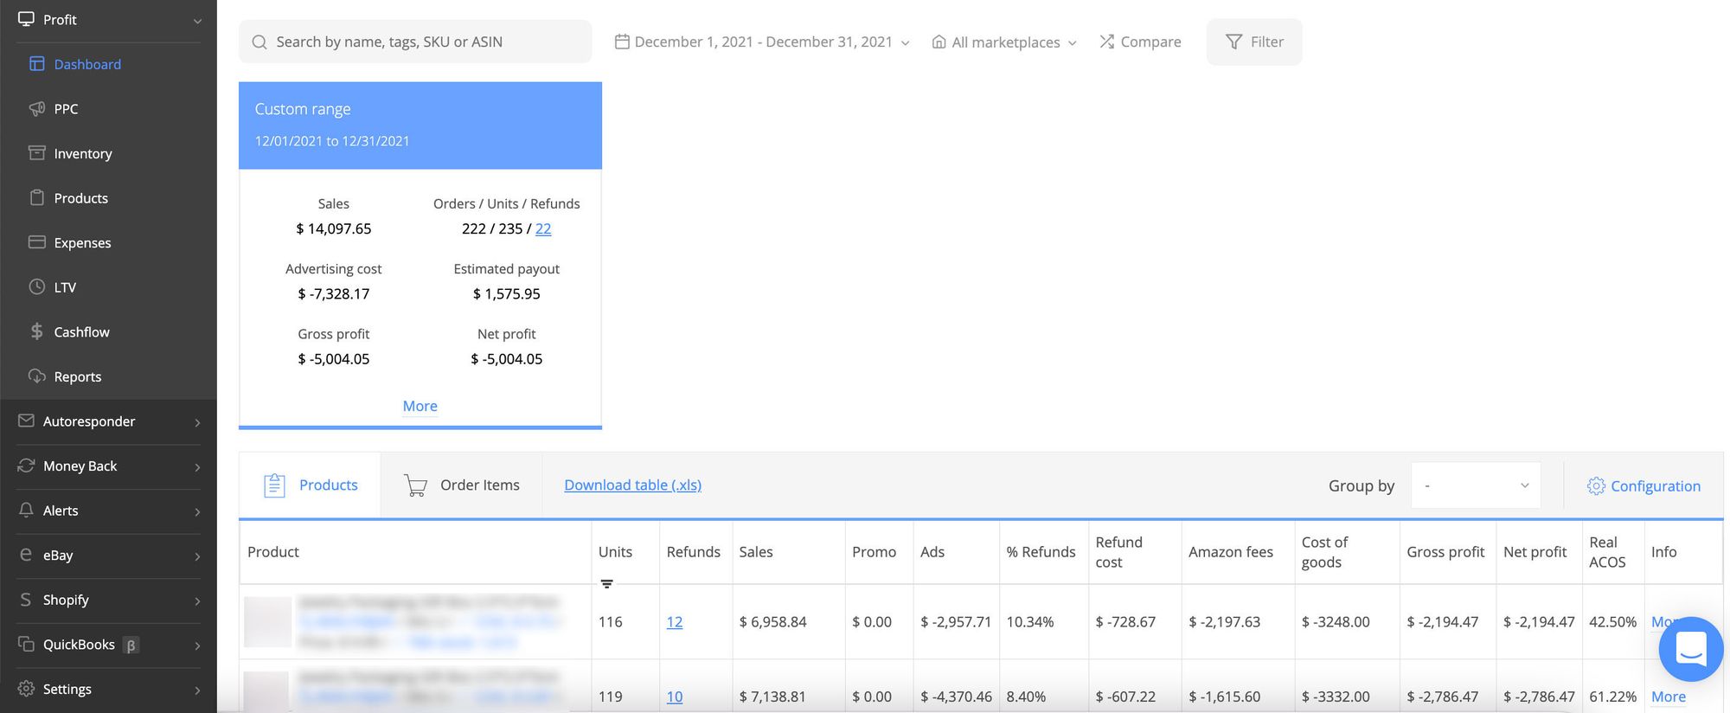The width and height of the screenshot is (1730, 713).
Task: Go to Inventory in sidebar
Action: point(83,153)
